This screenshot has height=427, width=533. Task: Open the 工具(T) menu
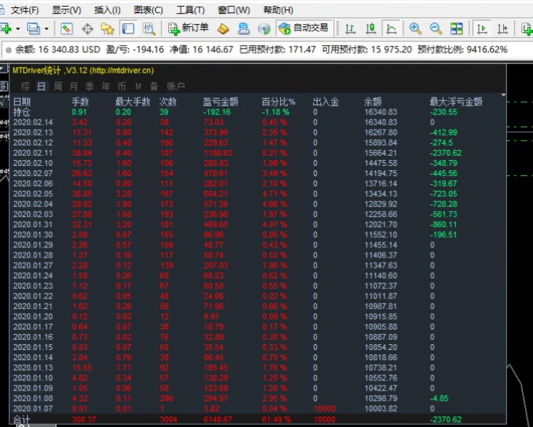(190, 10)
